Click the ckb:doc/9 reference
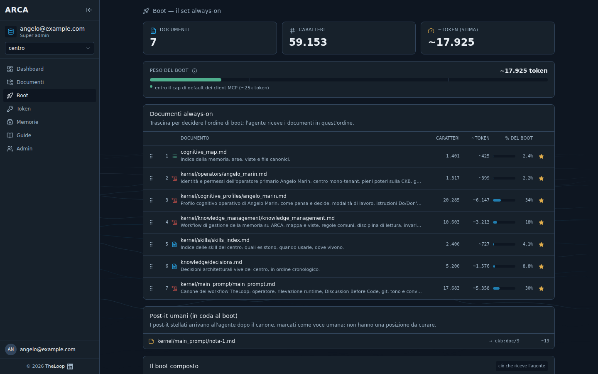Image resolution: width=598 pixels, height=374 pixels. point(504,341)
